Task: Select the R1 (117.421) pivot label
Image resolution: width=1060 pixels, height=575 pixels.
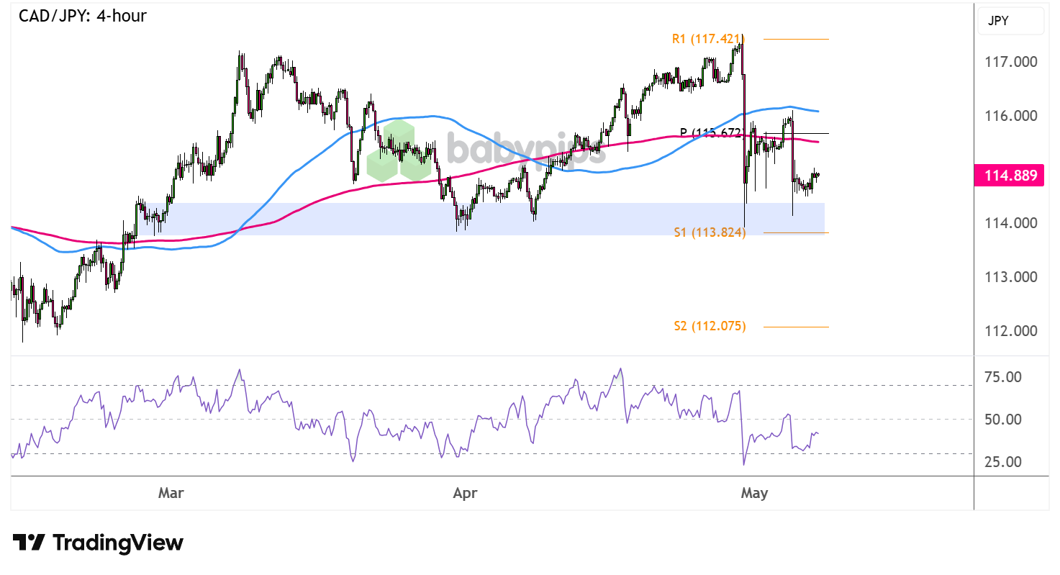Action: 707,39
